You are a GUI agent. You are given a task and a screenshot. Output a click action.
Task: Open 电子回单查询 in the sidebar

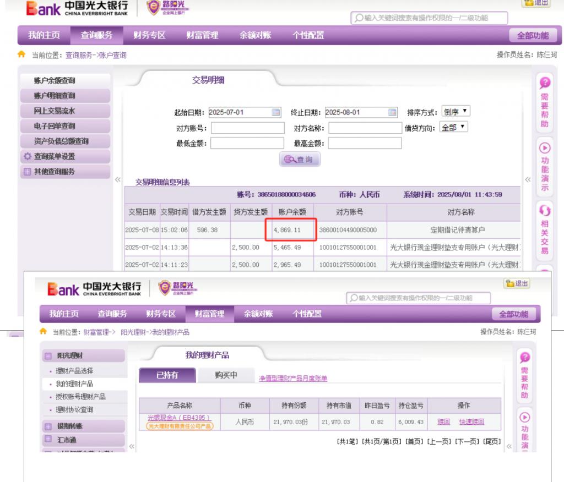[x=55, y=126]
